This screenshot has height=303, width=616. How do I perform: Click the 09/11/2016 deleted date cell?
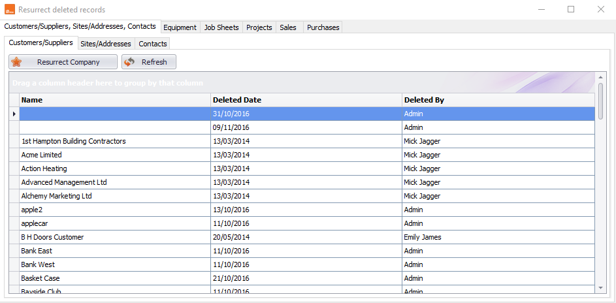(x=306, y=127)
